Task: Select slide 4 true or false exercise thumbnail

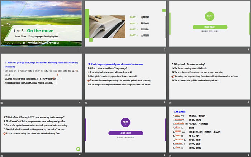Action: tap(41, 76)
